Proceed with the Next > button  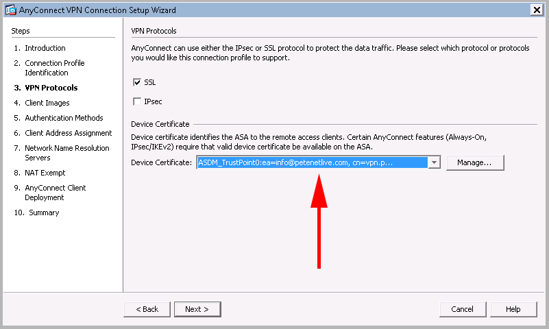[197, 309]
